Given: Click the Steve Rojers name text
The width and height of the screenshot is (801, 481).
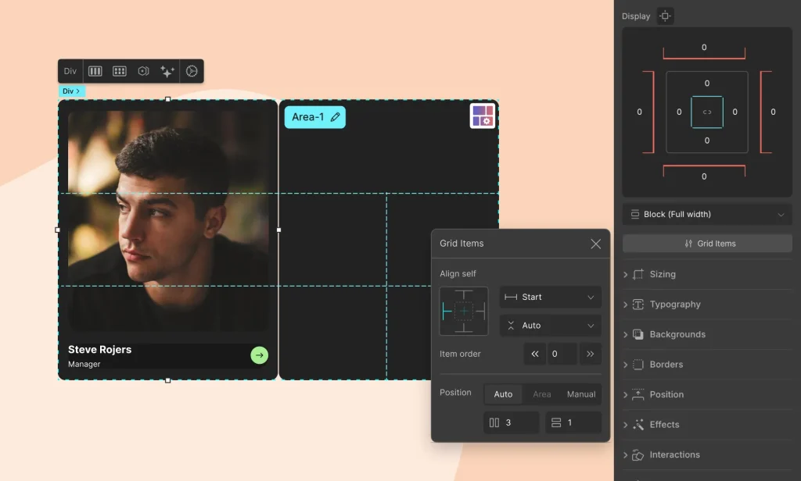Looking at the screenshot, I should (99, 349).
